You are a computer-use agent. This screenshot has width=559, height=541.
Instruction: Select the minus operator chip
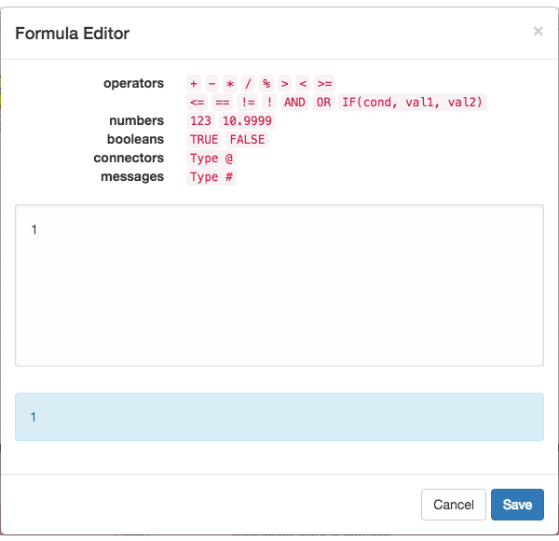point(211,84)
